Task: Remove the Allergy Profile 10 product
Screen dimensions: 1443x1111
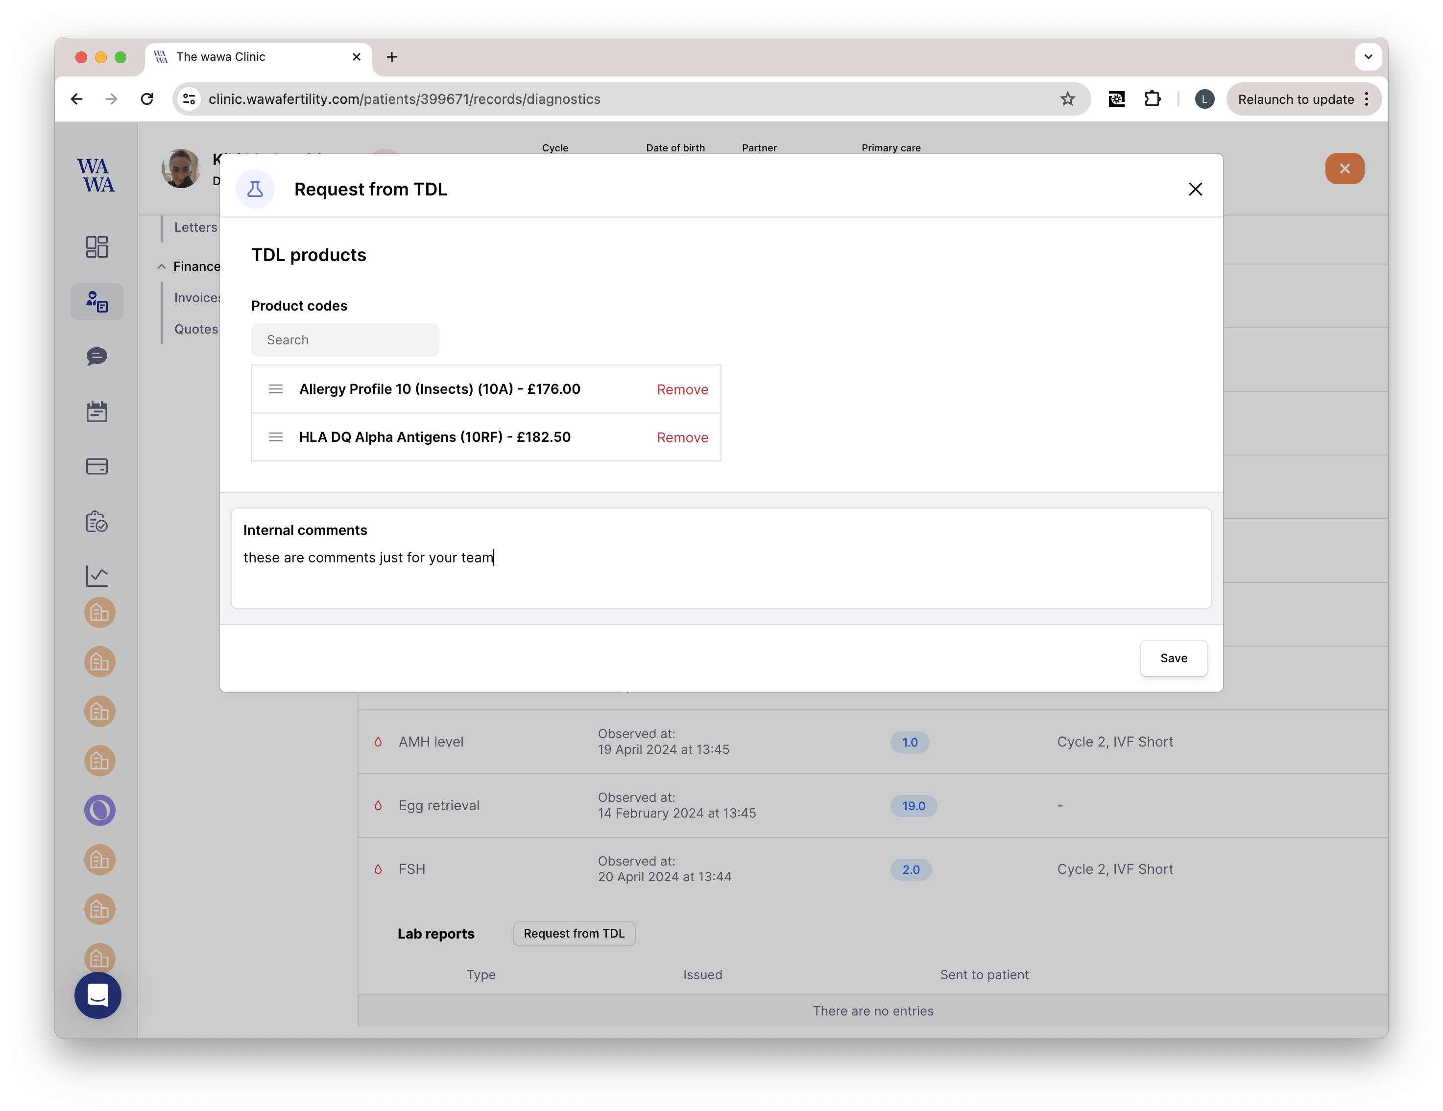Action: point(682,390)
